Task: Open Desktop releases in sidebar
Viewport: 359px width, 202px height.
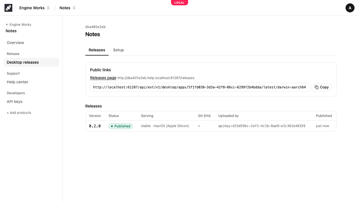Action: pyautogui.click(x=31, y=62)
